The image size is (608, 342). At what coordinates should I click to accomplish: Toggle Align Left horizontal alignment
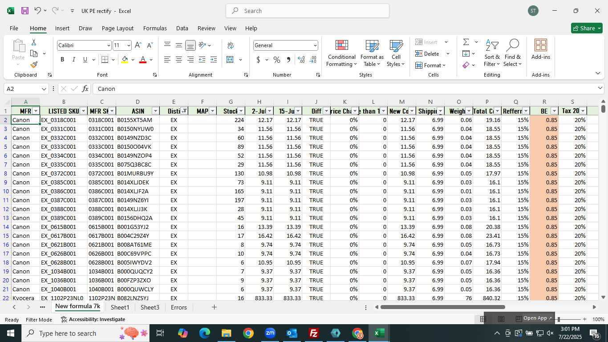coord(167,60)
